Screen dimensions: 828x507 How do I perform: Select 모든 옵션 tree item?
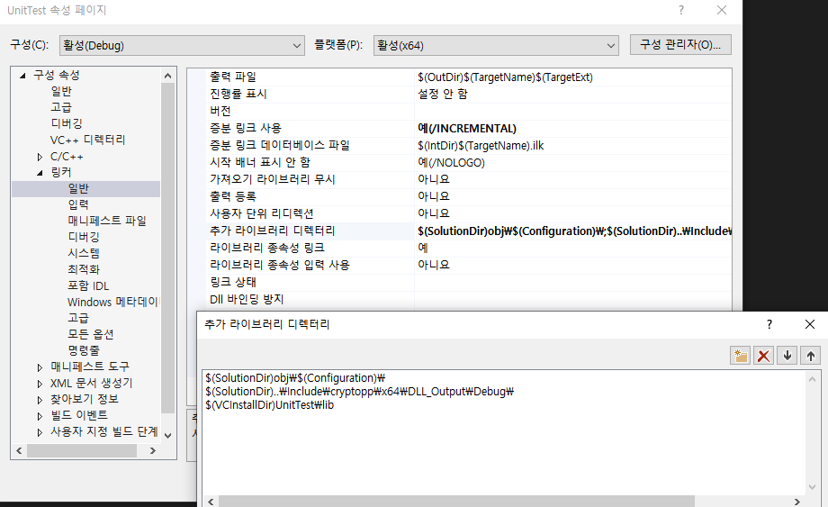point(90,334)
